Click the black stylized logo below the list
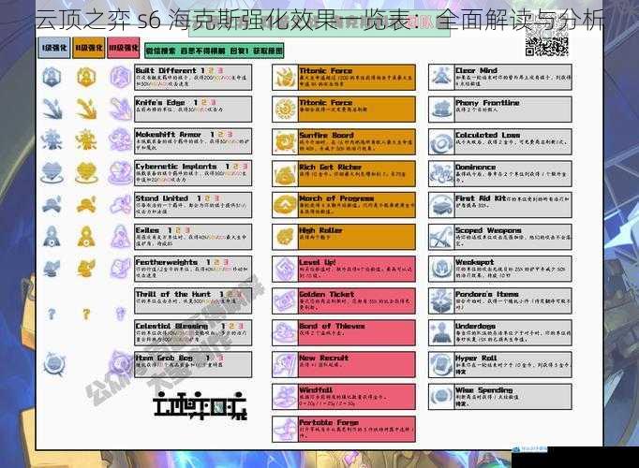This screenshot has height=468, width=639. [x=200, y=405]
